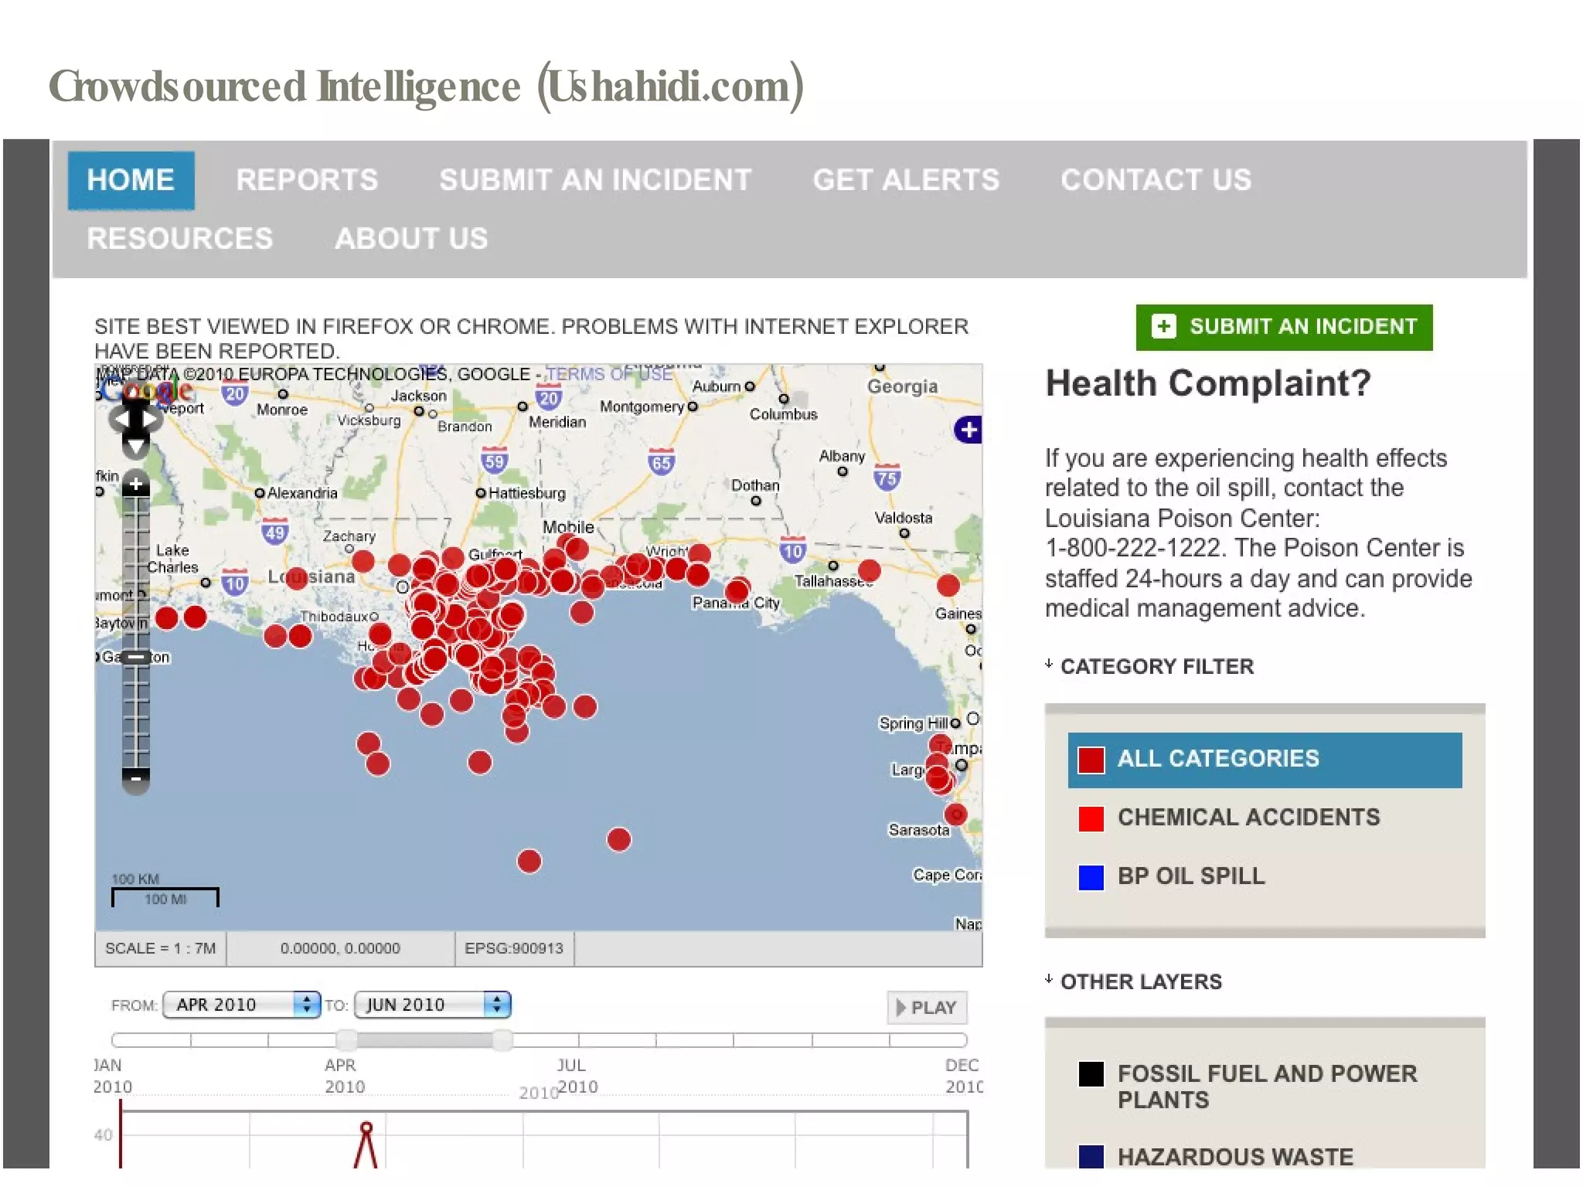Open the blue layer switcher plus icon

pos(969,429)
